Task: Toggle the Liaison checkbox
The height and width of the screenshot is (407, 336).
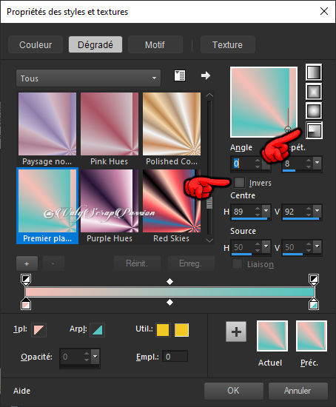Action: pos(237,264)
